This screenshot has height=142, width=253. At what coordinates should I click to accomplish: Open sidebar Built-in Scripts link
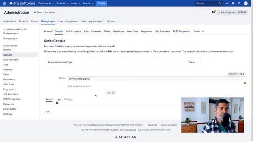click(x=11, y=60)
